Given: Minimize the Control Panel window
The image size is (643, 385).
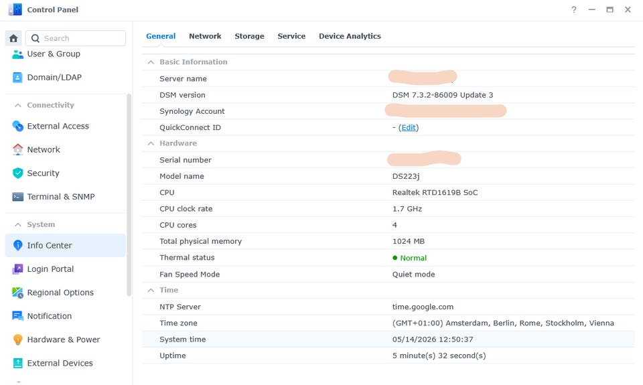Looking at the screenshot, I should tap(591, 9).
